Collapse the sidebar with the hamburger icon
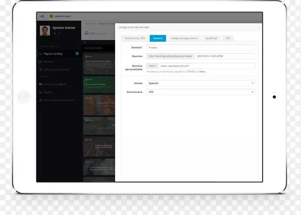This screenshot has width=301, height=215. click(x=42, y=16)
